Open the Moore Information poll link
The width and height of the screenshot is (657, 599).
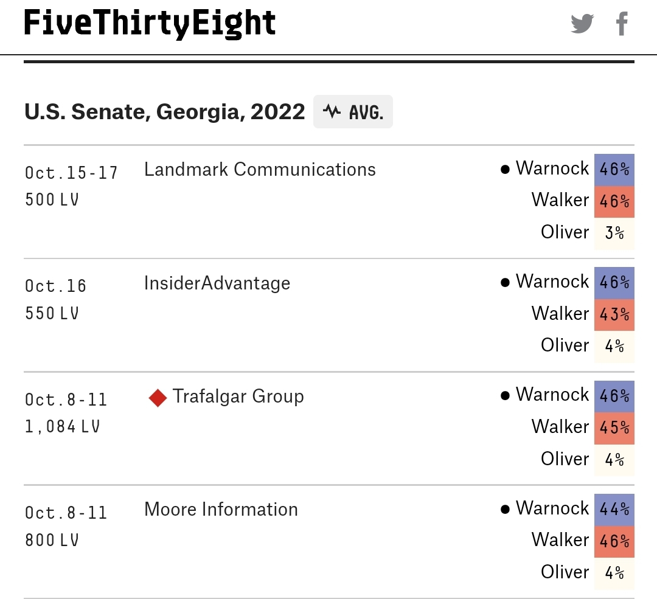pyautogui.click(x=221, y=510)
